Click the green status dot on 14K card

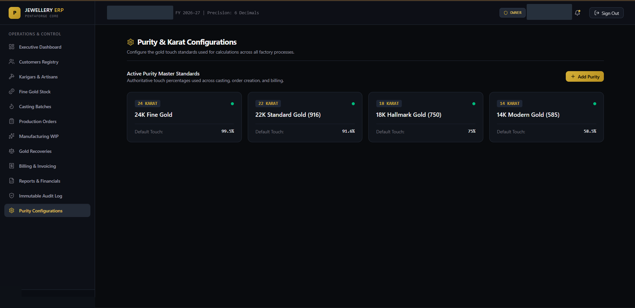[595, 104]
